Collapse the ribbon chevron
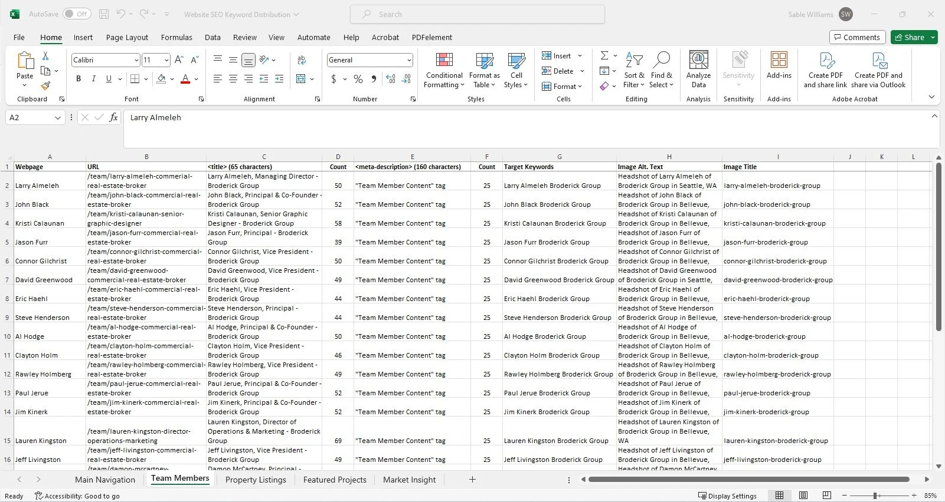Viewport: 945px width, 502px height. click(x=931, y=97)
